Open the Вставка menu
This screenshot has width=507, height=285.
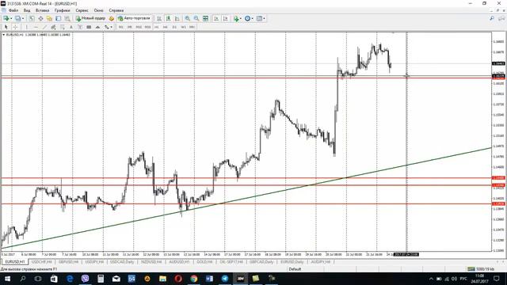point(42,10)
